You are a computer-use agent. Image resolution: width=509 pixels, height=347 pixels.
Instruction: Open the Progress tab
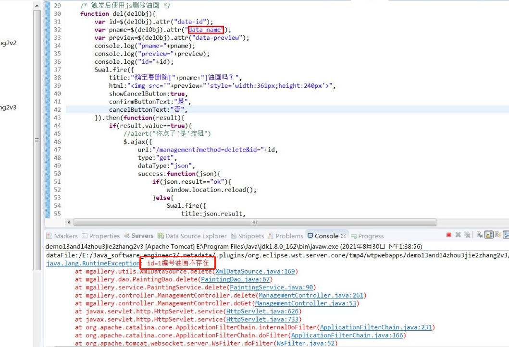tap(368, 236)
